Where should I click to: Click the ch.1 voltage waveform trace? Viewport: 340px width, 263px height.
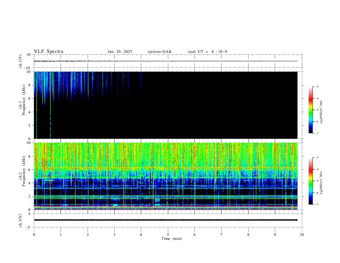click(x=166, y=61)
